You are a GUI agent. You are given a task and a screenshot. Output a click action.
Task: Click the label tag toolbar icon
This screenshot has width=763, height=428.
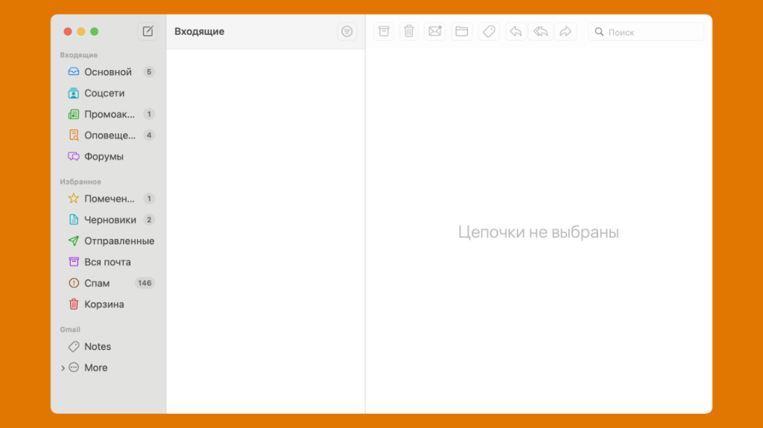point(489,31)
